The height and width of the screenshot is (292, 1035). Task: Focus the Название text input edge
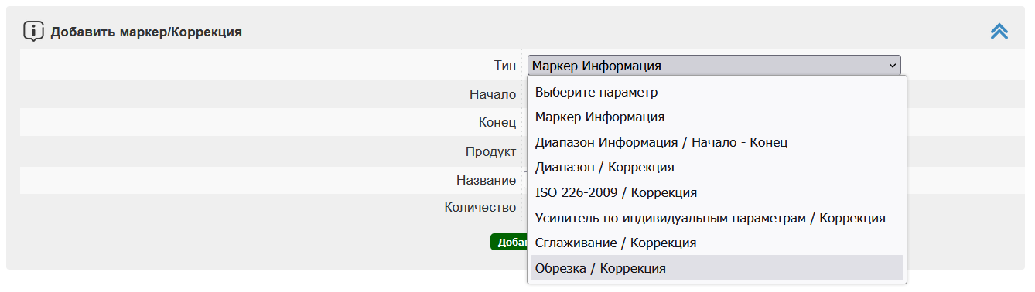click(x=525, y=180)
